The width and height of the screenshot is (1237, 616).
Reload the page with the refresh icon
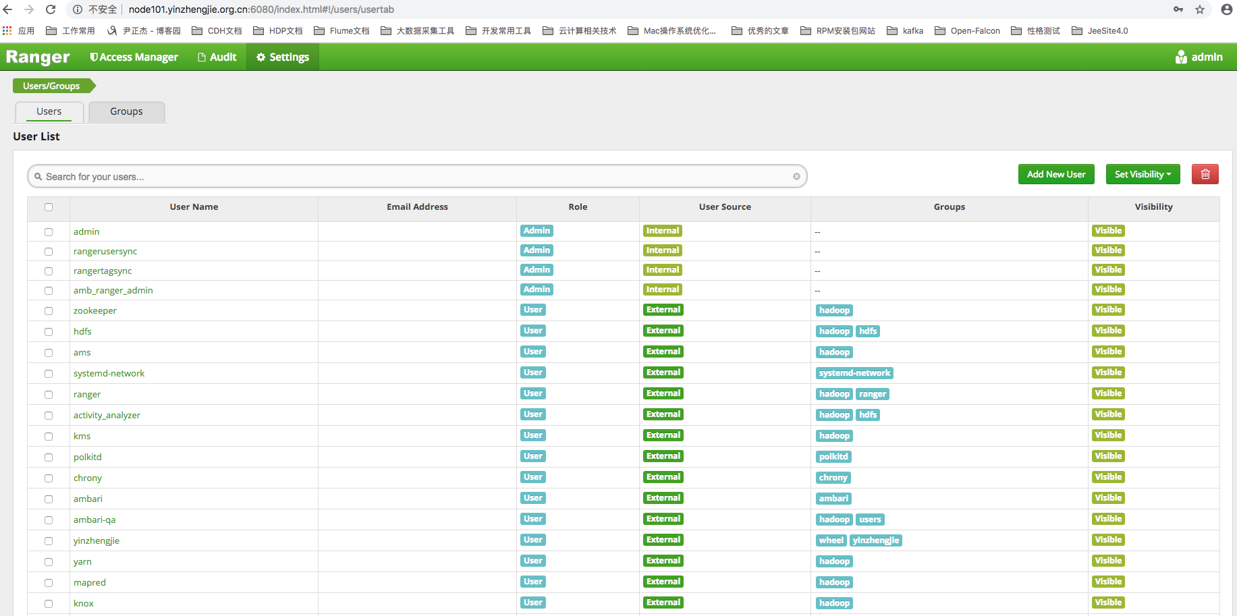tap(51, 9)
